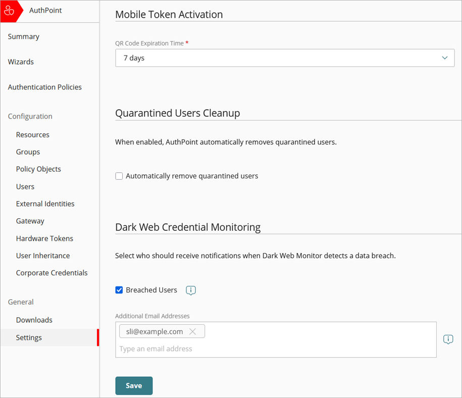Screen dimensions: 462x398
Task: Remove sli@example.com email tag
Action: coord(192,332)
